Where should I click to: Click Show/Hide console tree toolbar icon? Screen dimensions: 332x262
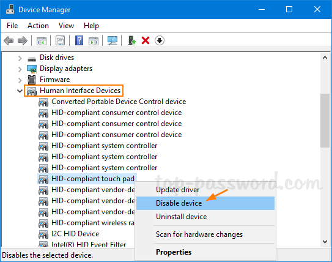pyautogui.click(x=42, y=40)
